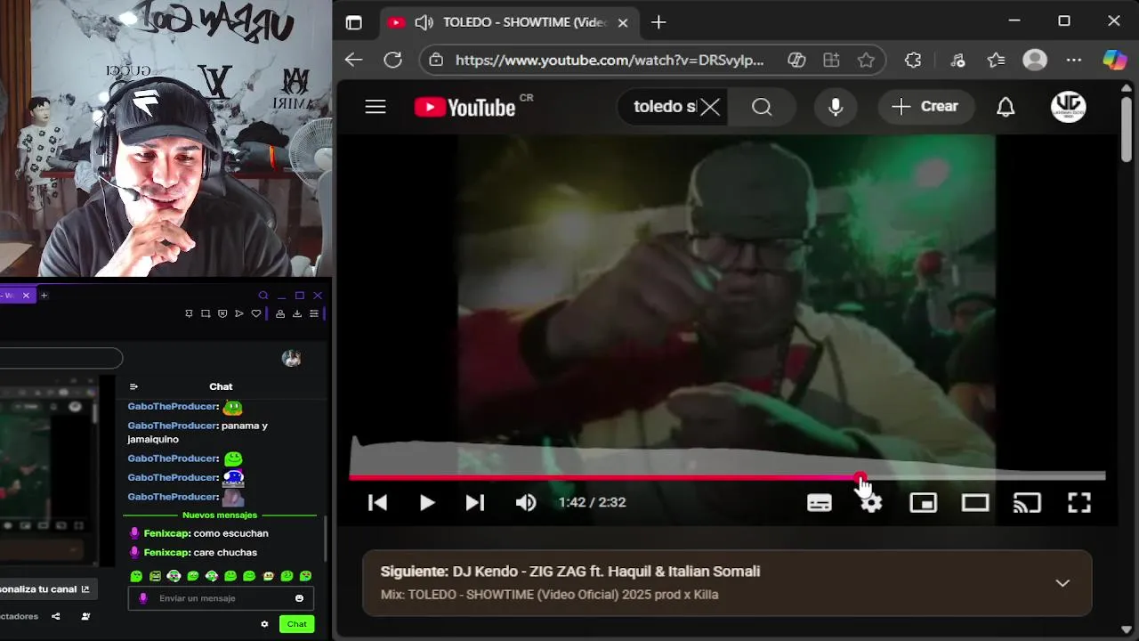This screenshot has height=641, width=1139.
Task: Go to YouTube home logo
Action: click(x=464, y=107)
